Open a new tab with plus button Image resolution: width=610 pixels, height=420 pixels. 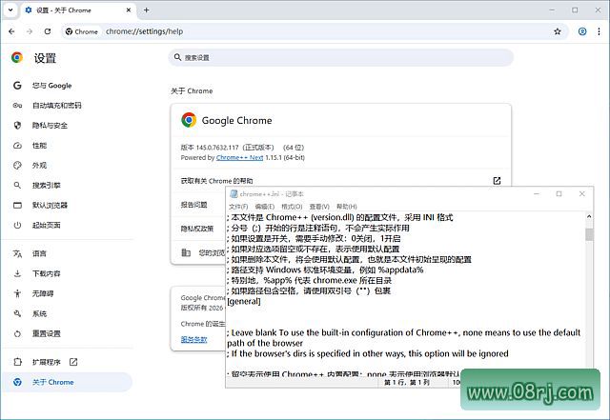(x=146, y=10)
